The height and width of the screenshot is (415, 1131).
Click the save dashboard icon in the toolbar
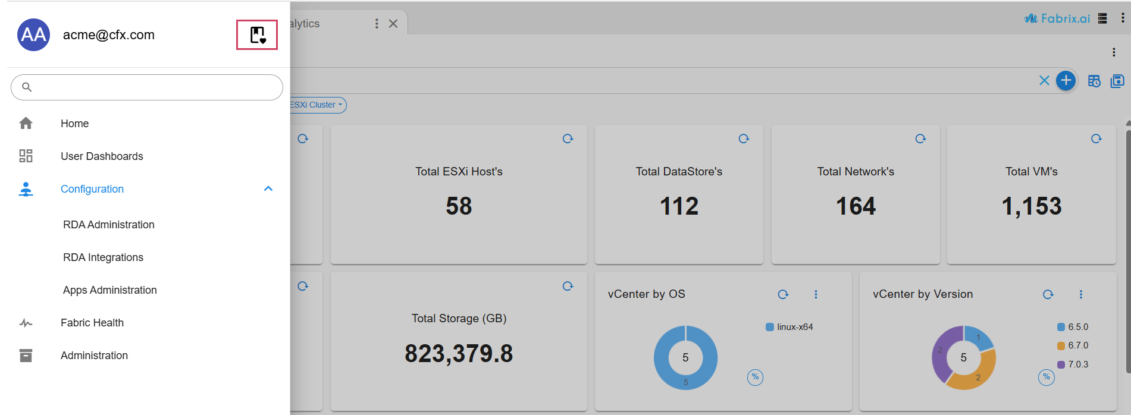coord(1117,81)
